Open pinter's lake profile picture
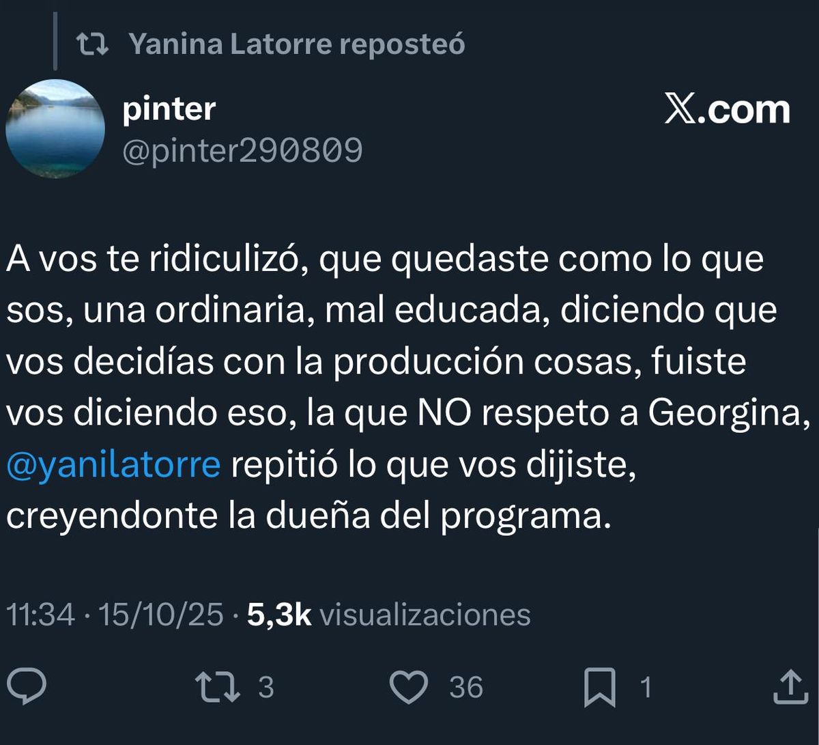The height and width of the screenshot is (745, 819). tap(55, 129)
